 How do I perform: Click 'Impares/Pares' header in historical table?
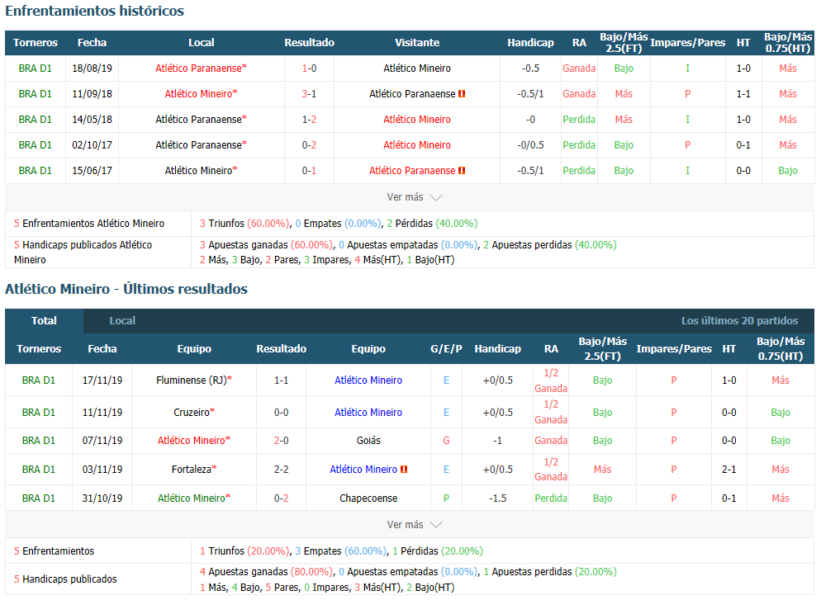pyautogui.click(x=687, y=43)
